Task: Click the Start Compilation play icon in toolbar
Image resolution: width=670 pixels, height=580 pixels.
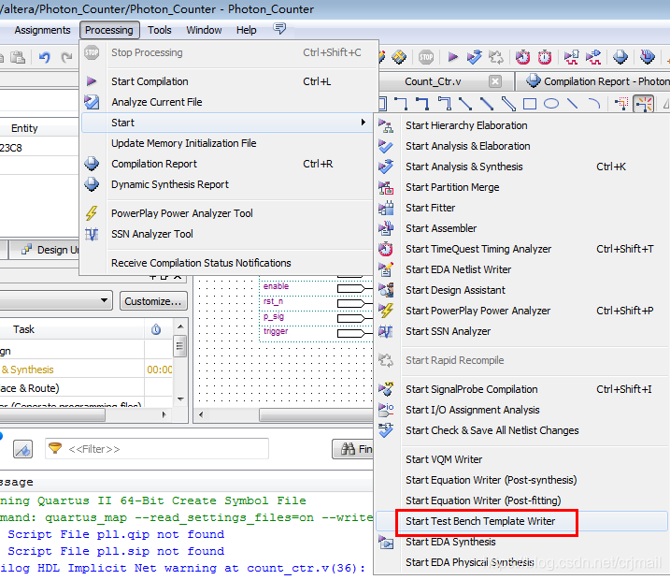Action: point(453,56)
